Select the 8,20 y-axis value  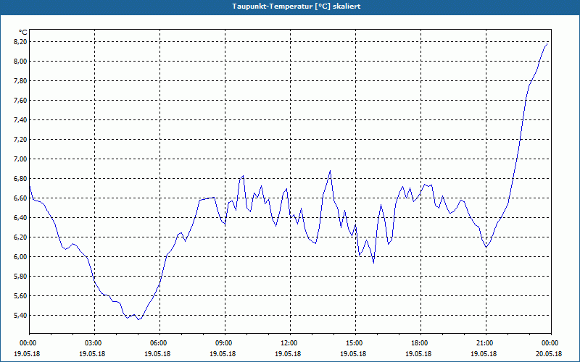tap(20, 42)
